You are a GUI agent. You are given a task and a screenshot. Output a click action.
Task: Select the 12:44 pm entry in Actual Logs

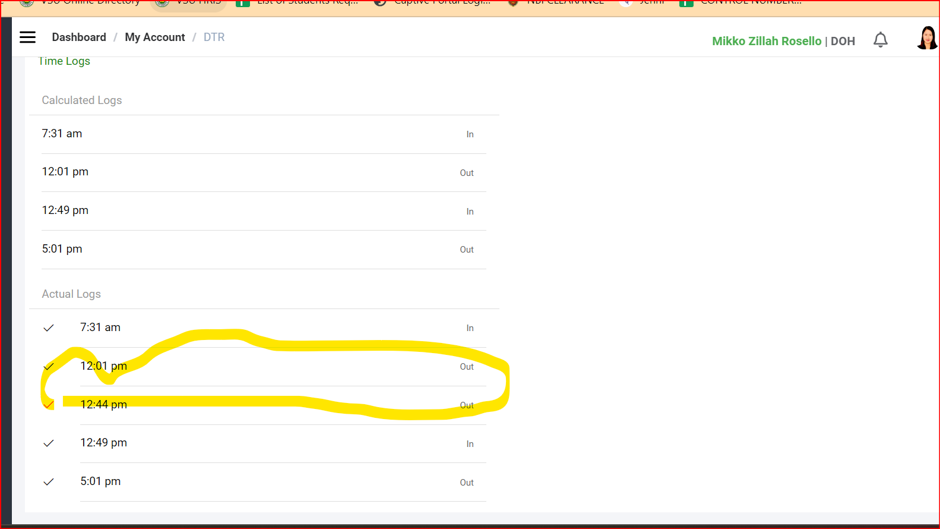(x=104, y=405)
